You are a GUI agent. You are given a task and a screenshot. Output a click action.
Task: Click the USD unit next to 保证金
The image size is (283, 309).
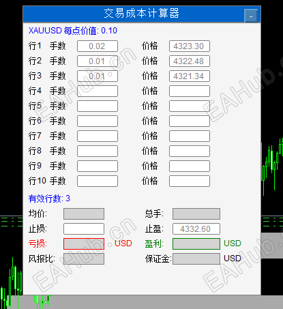(x=233, y=259)
